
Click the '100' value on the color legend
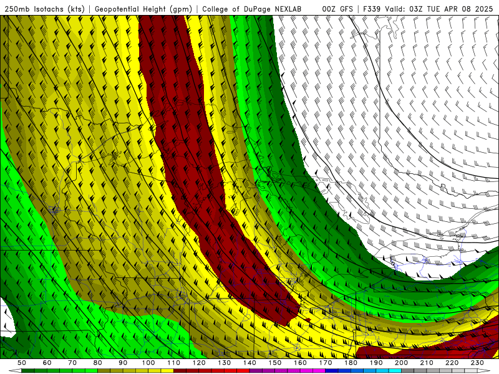pyautogui.click(x=148, y=363)
